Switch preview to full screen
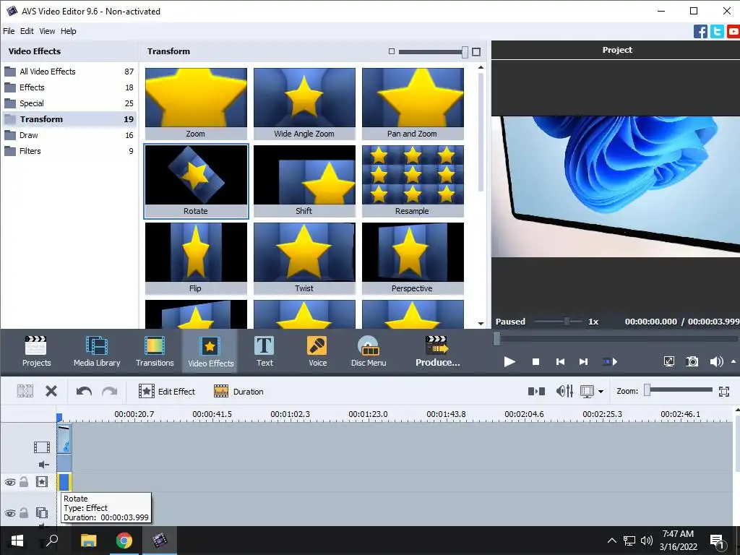Image resolution: width=740 pixels, height=555 pixels. point(668,362)
